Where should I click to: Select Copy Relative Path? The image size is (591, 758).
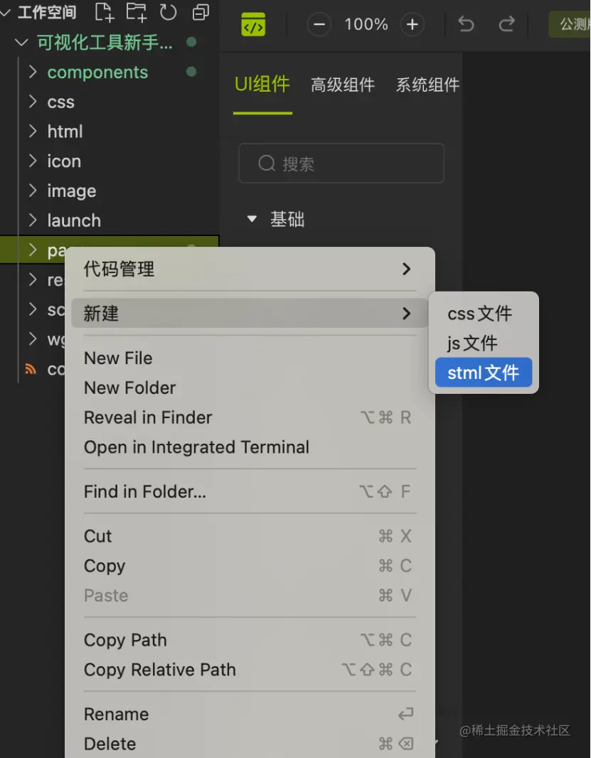[250, 670]
